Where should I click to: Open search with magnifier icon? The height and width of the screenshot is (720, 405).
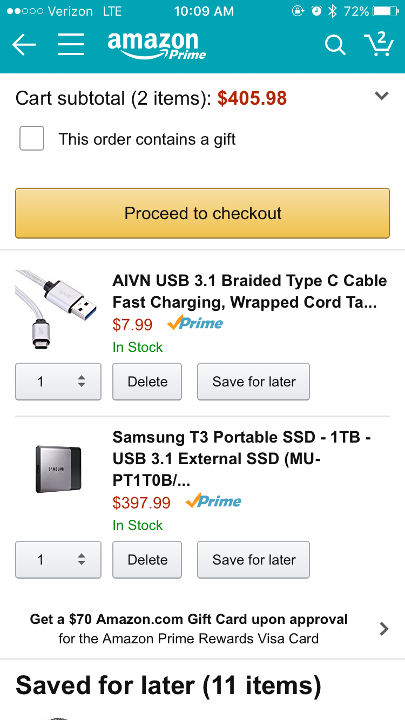pyautogui.click(x=335, y=45)
